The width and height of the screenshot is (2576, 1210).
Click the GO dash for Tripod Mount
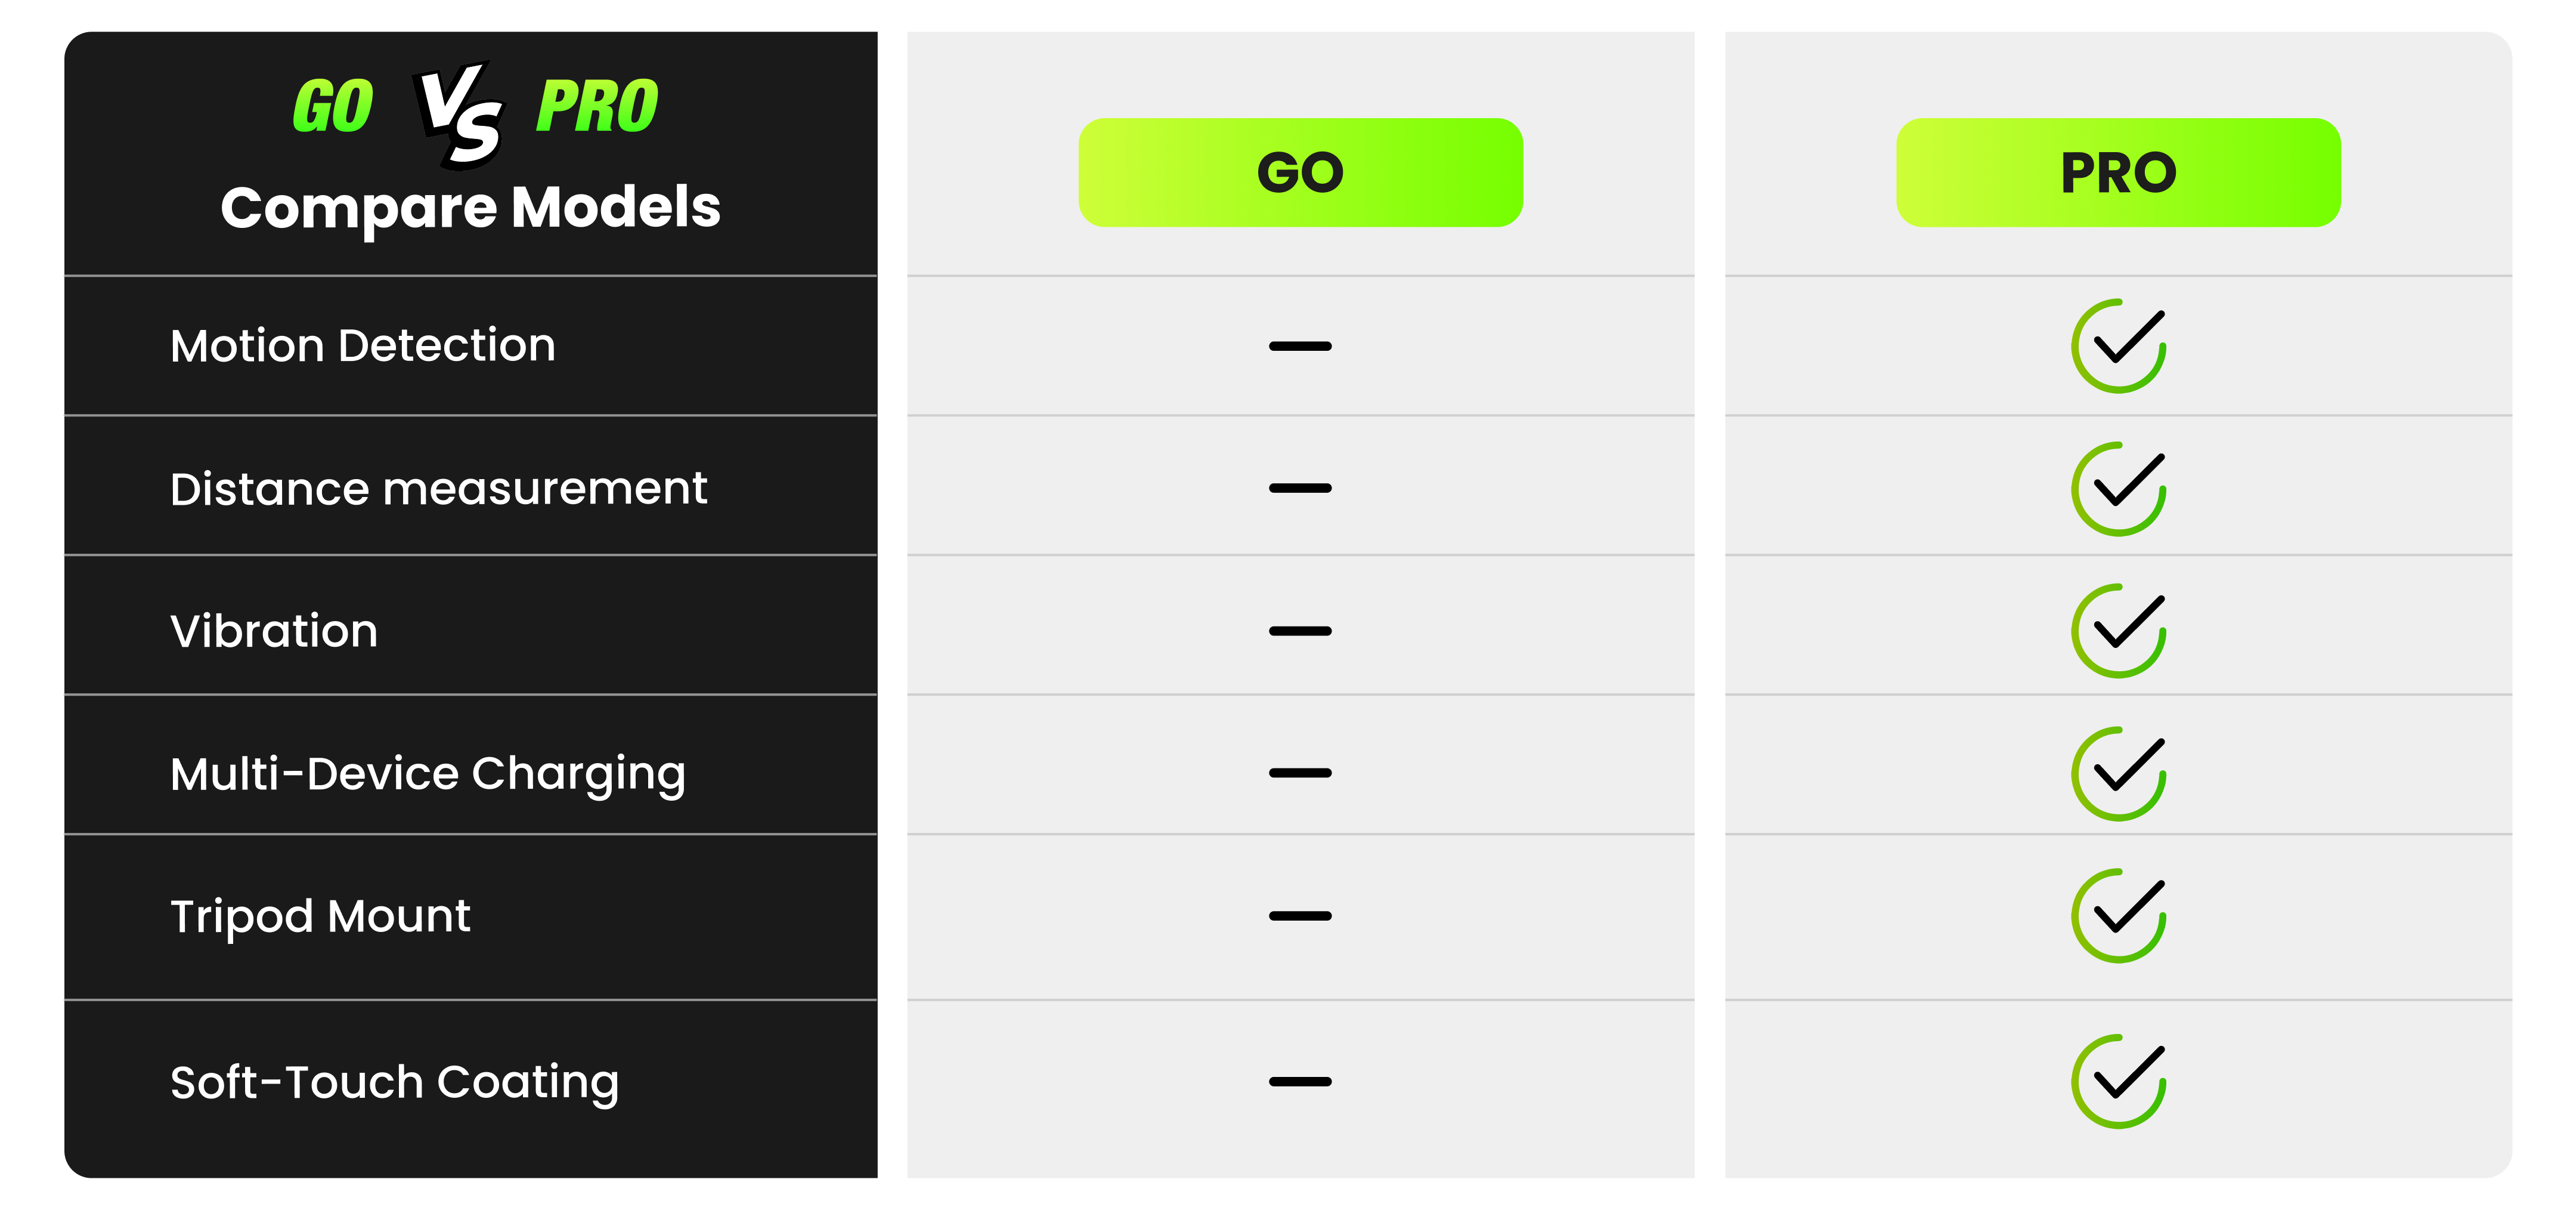click(x=1300, y=916)
